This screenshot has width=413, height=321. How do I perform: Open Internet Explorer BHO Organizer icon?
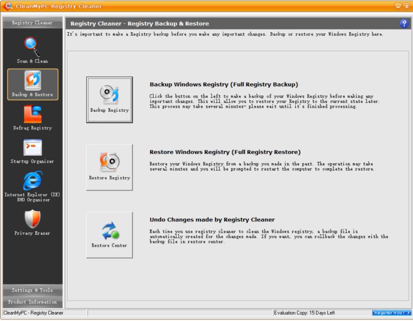pyautogui.click(x=32, y=180)
